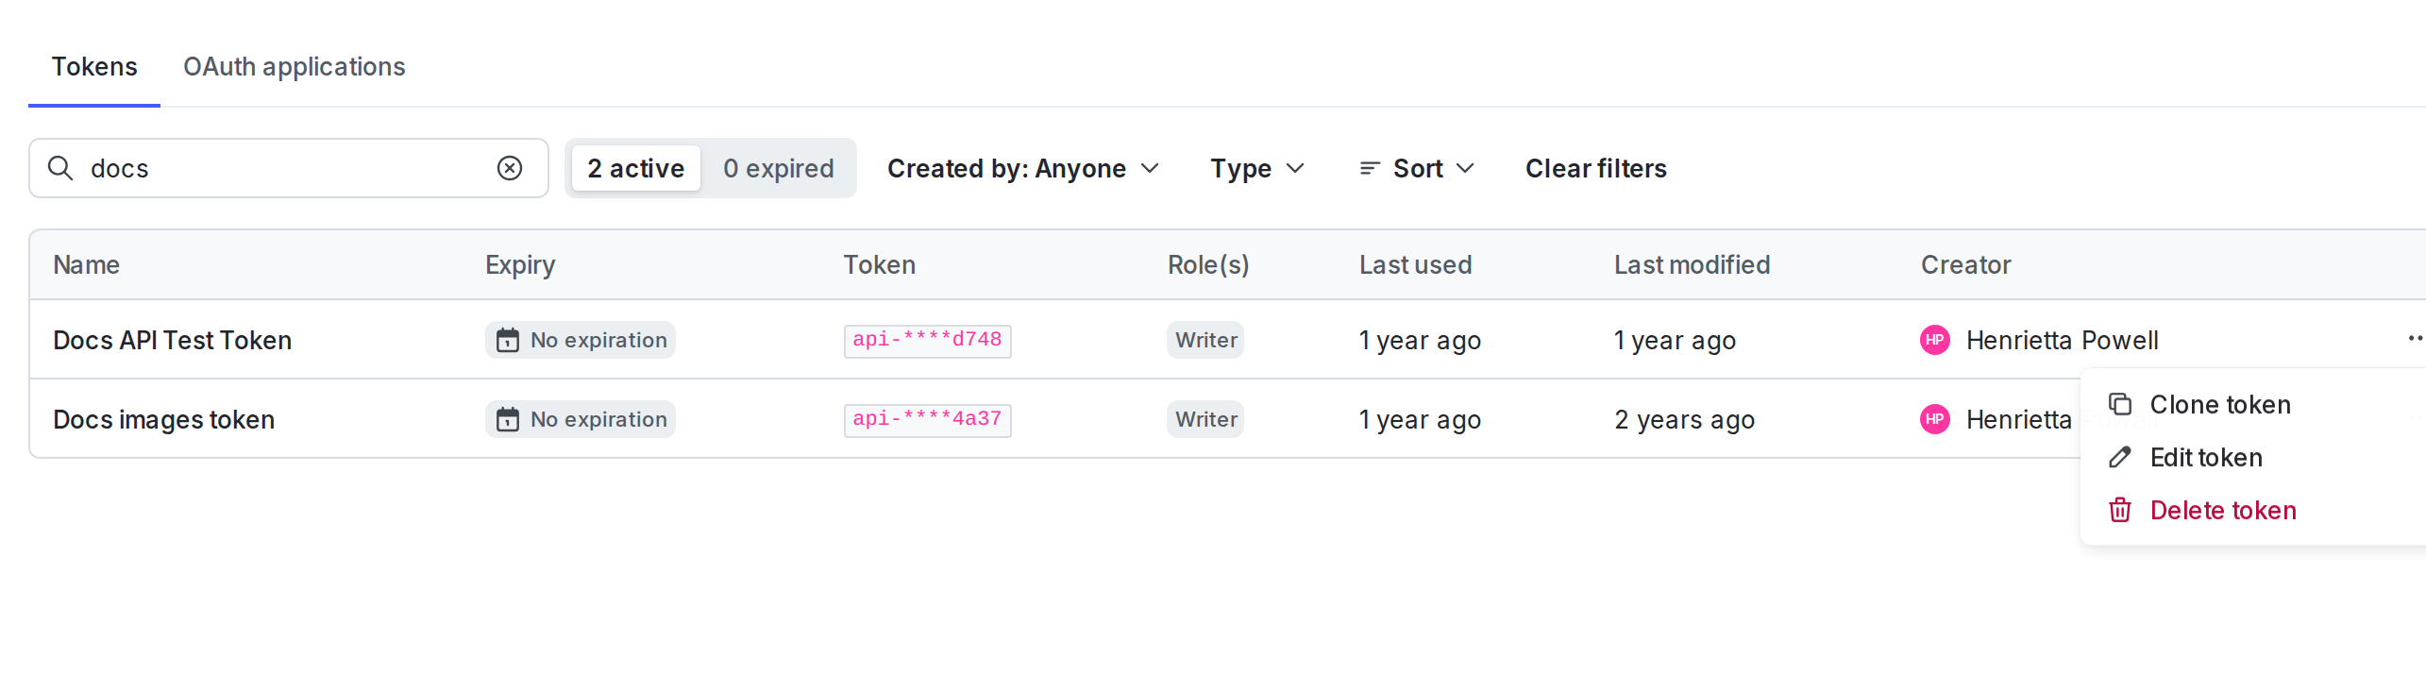2426x674 pixels.
Task: Switch to the Tokens tab
Action: [94, 66]
